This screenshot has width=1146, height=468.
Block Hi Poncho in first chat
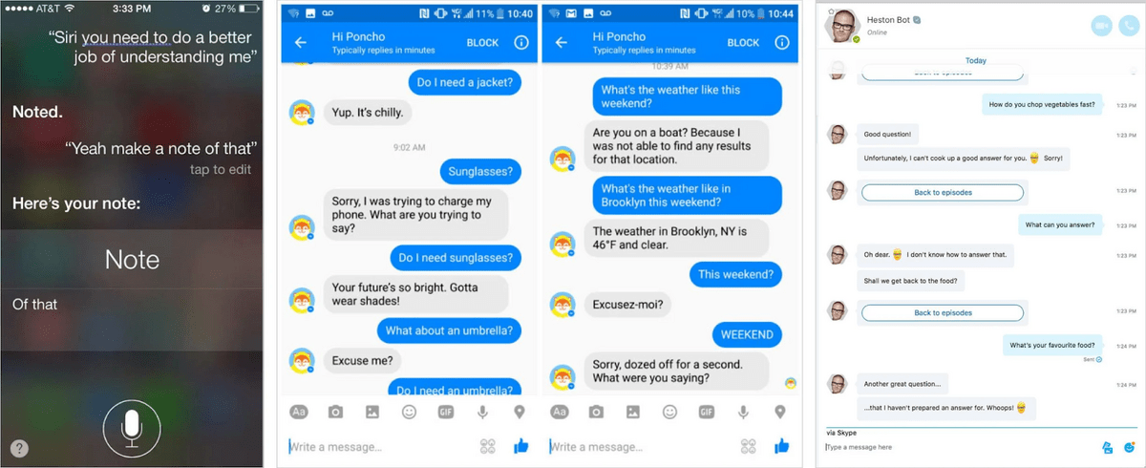[483, 43]
